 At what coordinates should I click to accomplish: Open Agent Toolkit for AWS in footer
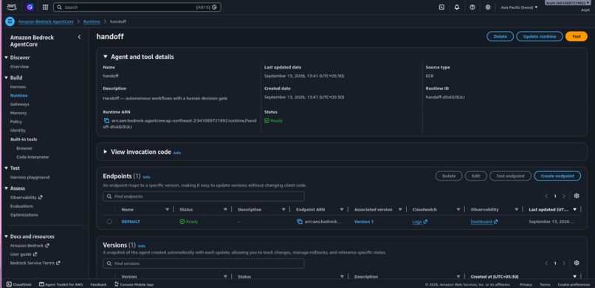tap(61, 284)
